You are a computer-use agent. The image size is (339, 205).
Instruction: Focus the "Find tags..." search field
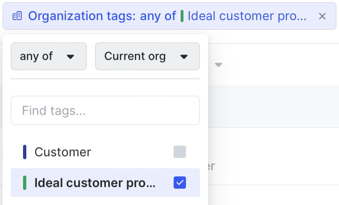[x=105, y=110]
